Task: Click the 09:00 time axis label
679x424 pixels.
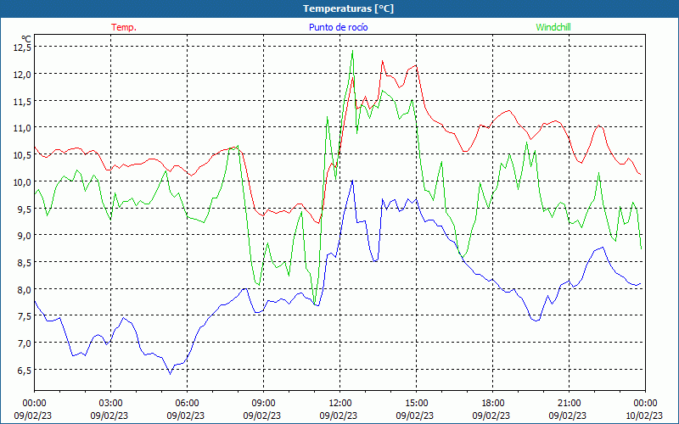Action: coord(263,403)
